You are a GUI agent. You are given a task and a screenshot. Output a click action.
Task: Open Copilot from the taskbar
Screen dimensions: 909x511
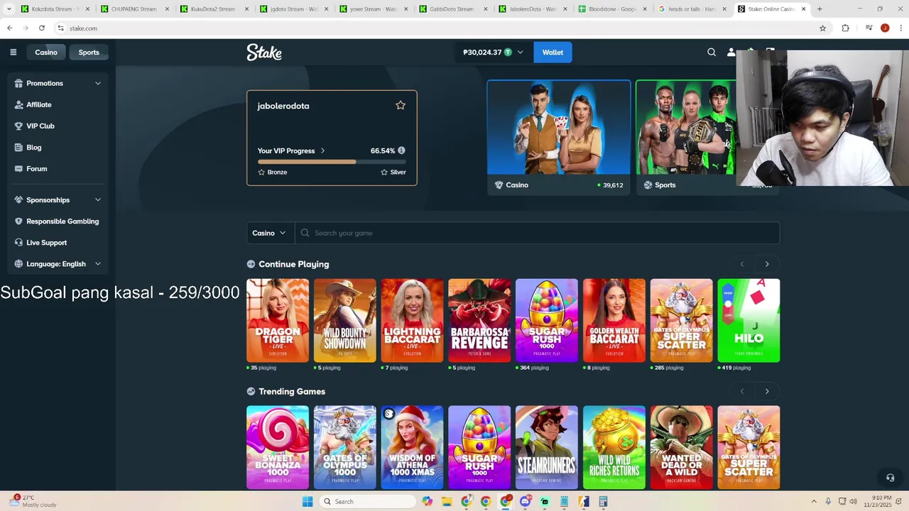coord(427,501)
